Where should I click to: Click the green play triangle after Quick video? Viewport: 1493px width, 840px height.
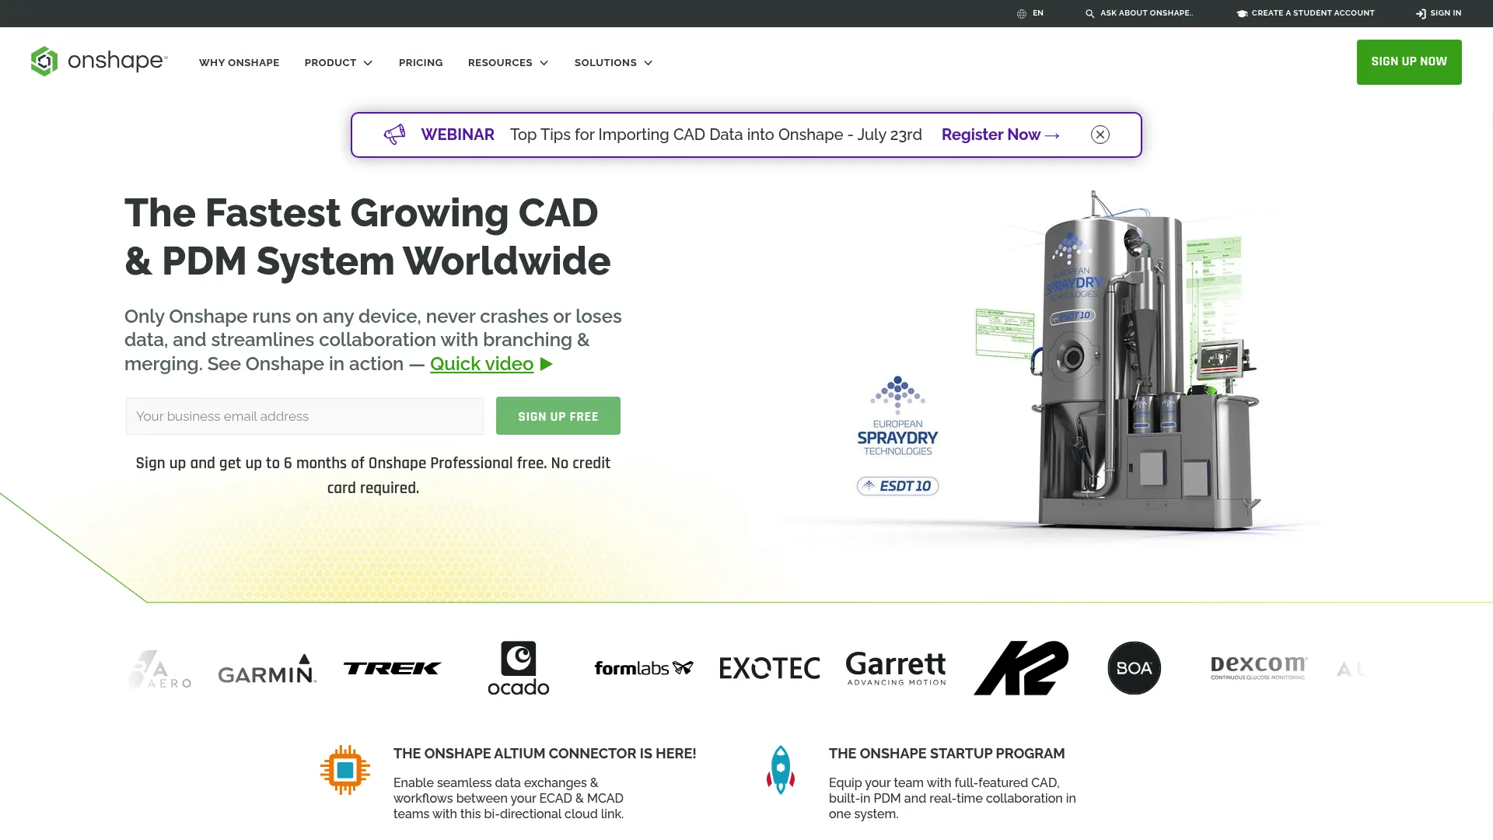click(x=547, y=364)
